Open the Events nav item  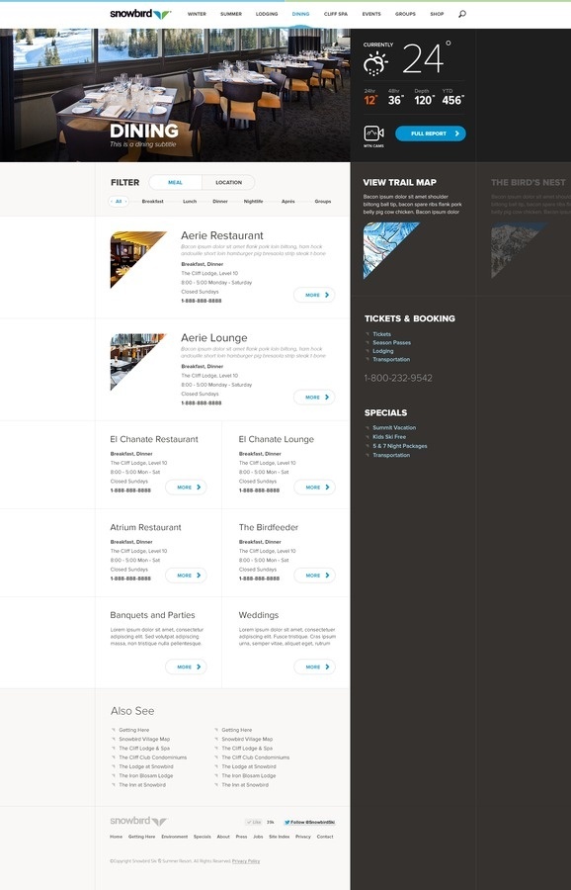[x=371, y=14]
